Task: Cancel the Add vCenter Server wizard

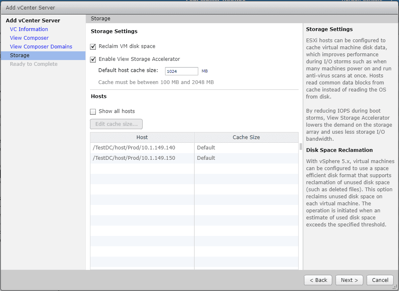Action: tap(380, 280)
